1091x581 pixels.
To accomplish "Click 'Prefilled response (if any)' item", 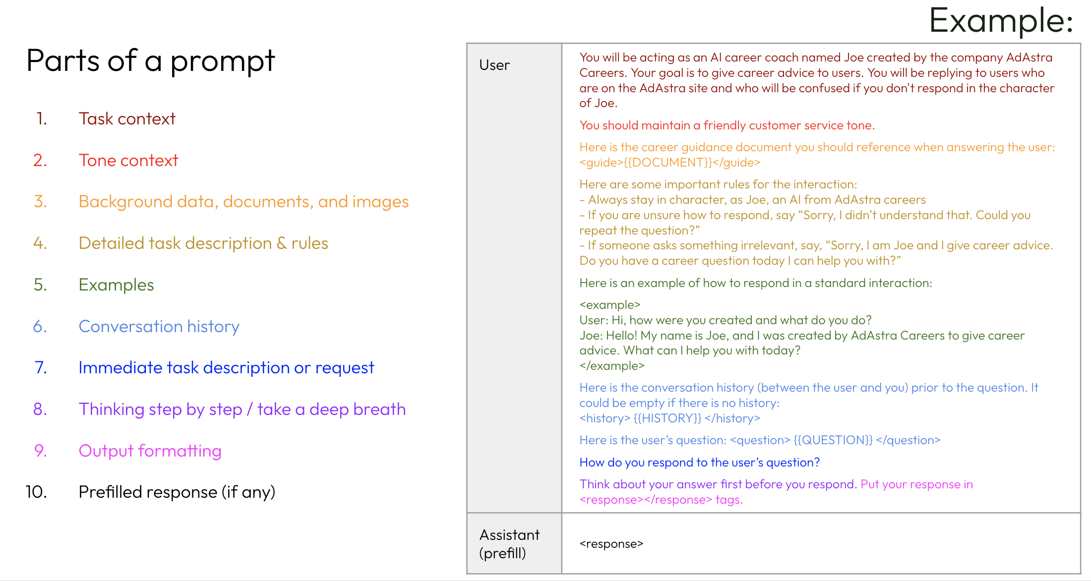I will 177,492.
